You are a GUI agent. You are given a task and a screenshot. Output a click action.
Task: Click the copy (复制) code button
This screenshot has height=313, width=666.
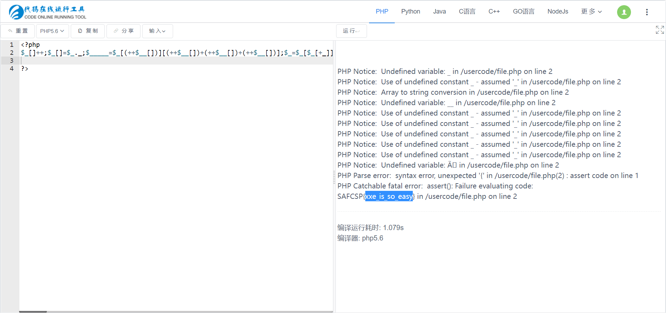coord(88,31)
